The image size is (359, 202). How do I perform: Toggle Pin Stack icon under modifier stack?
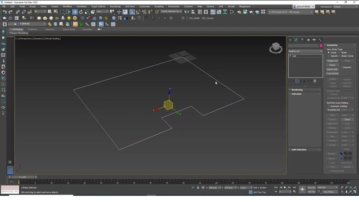[x=291, y=81]
